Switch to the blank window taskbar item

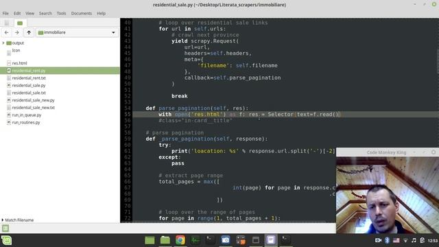(x=256, y=240)
